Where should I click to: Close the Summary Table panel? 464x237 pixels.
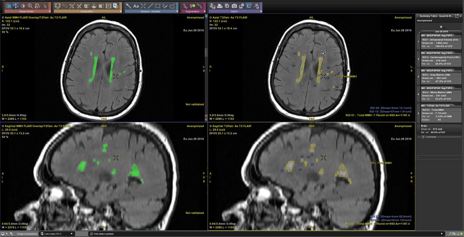[461, 16]
